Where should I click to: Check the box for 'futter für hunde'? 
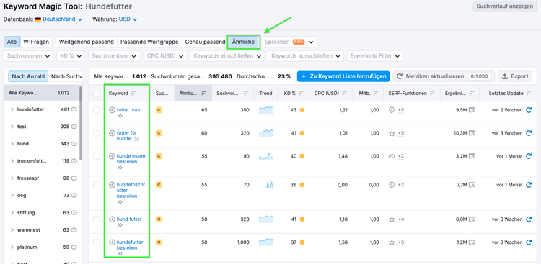[x=97, y=133]
